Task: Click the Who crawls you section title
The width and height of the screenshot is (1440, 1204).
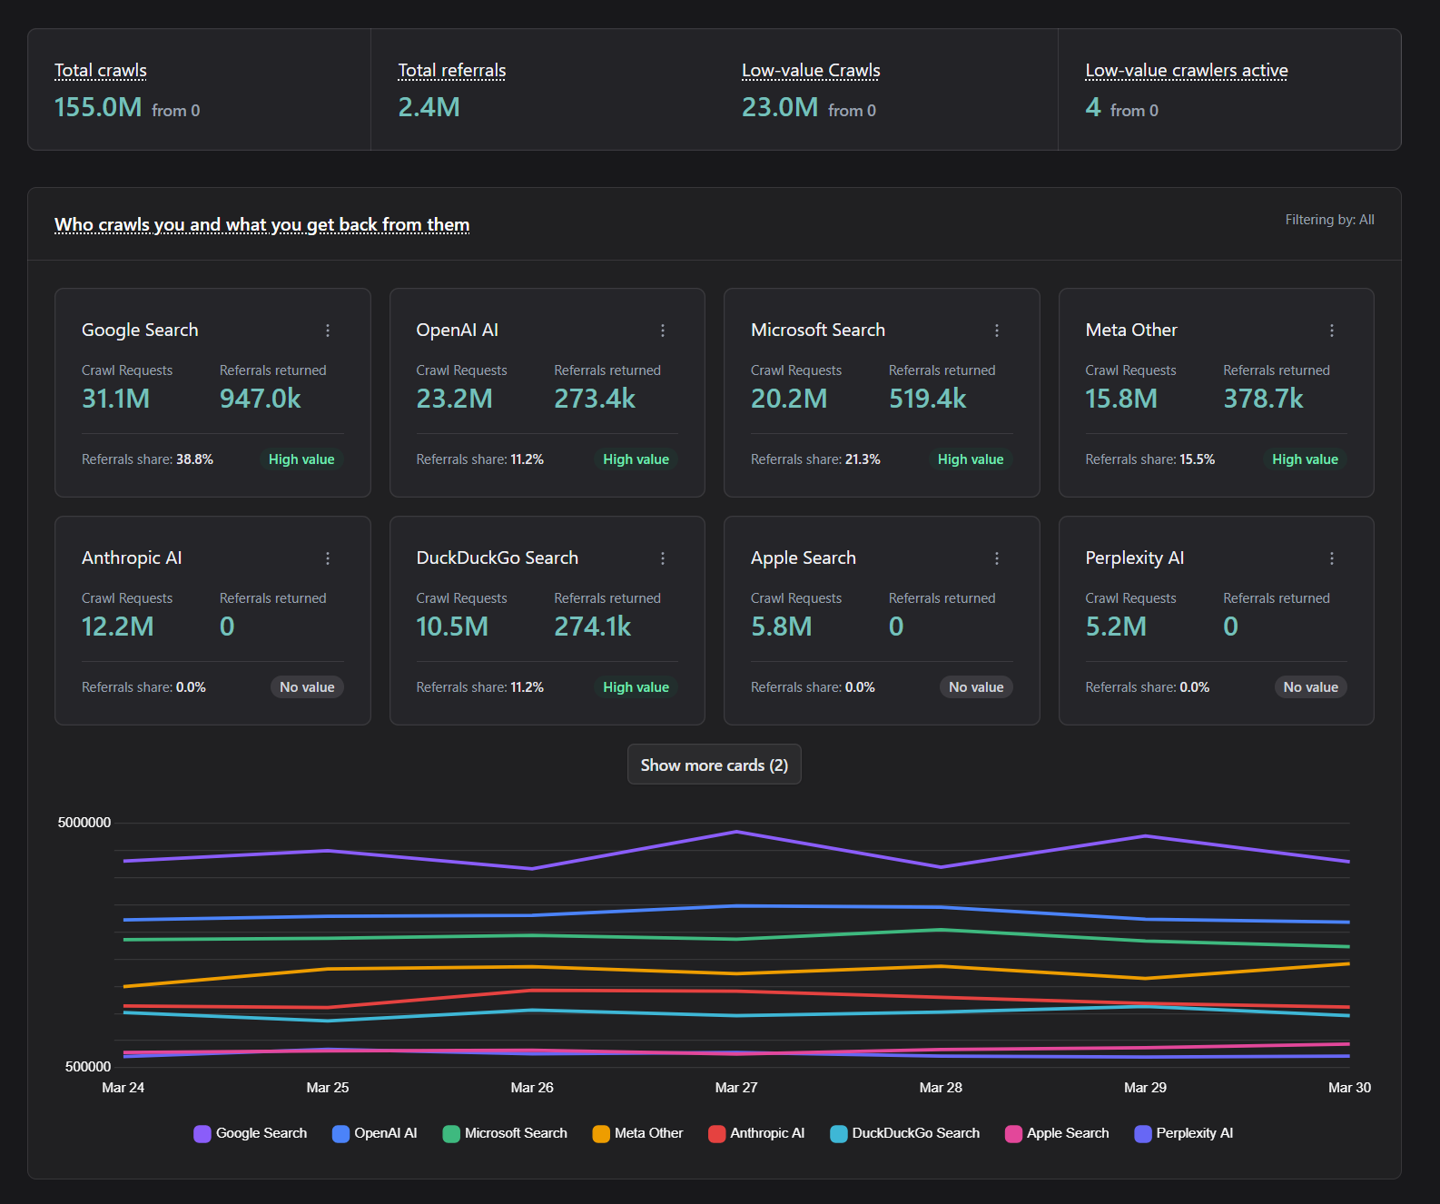Action: [261, 224]
